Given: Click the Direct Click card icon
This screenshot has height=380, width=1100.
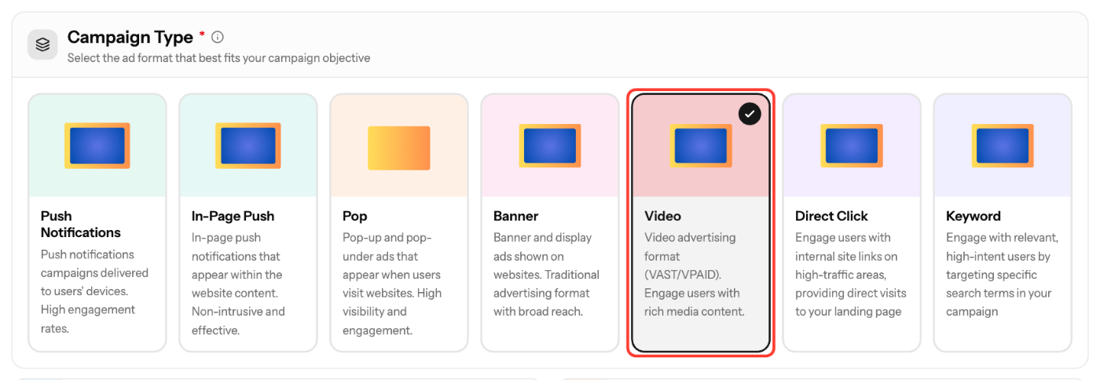Looking at the screenshot, I should pyautogui.click(x=852, y=146).
